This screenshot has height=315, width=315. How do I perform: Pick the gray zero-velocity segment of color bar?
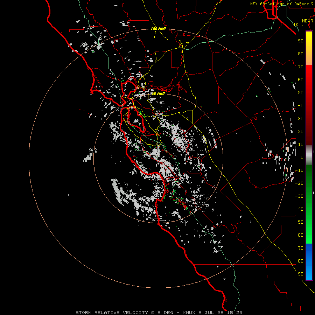coord(309,155)
